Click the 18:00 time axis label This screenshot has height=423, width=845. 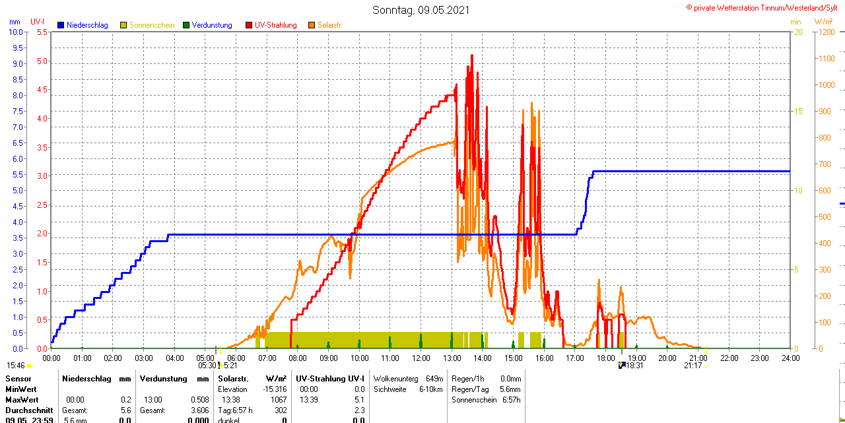605,358
